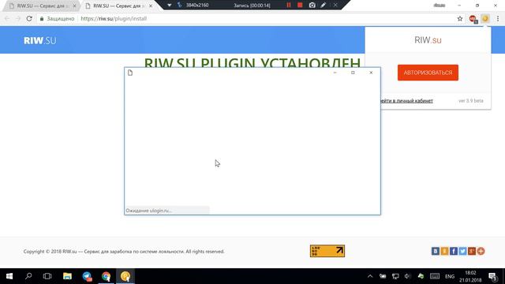Viewport: 505px width, 284px height.
Task: Open the touch keyboard from the tray
Action: (x=435, y=276)
